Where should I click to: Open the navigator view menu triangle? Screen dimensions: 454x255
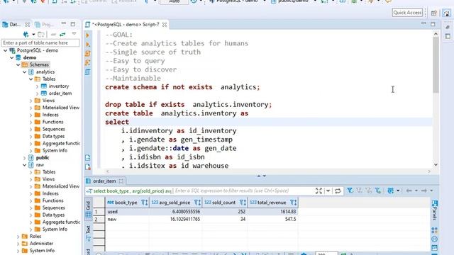click(74, 34)
